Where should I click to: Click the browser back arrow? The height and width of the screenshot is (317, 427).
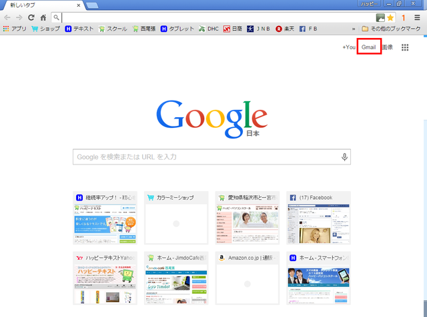[x=7, y=18]
